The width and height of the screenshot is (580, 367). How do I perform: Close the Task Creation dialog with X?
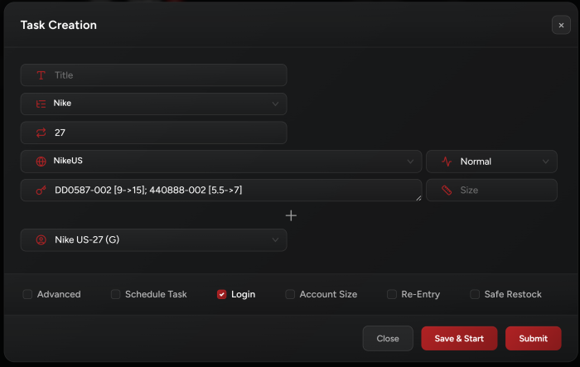(x=561, y=25)
